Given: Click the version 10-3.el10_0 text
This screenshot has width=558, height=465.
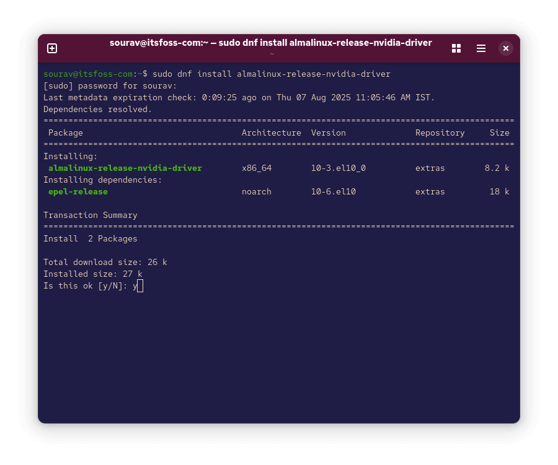Looking at the screenshot, I should (x=338, y=168).
